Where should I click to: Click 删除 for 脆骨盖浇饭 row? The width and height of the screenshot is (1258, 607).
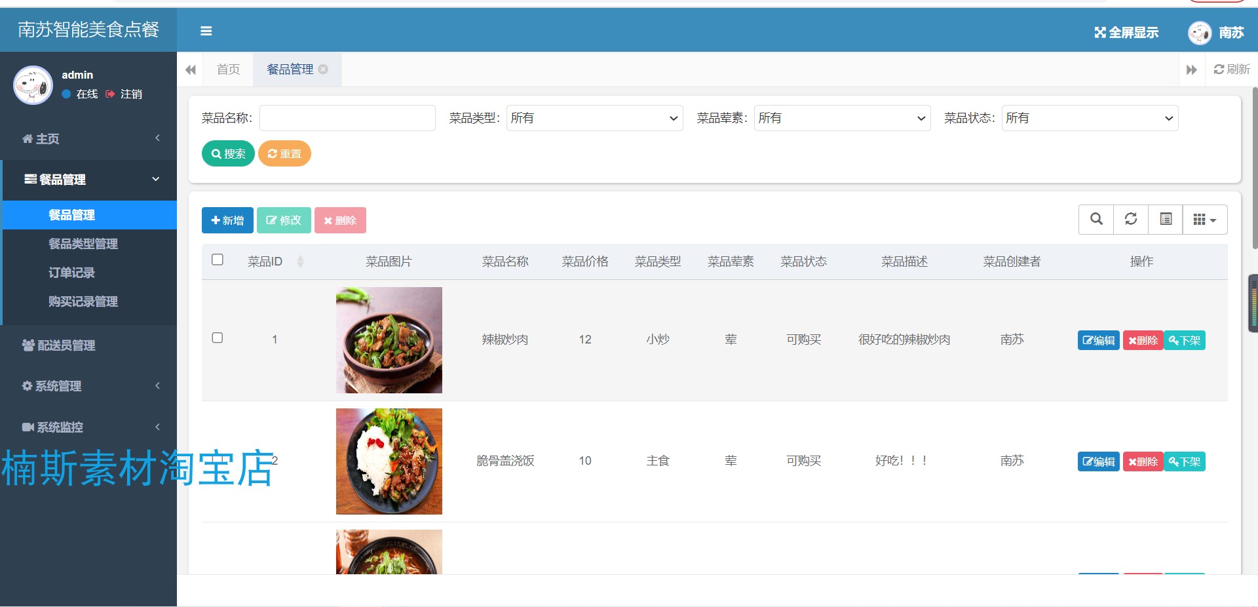click(x=1143, y=461)
